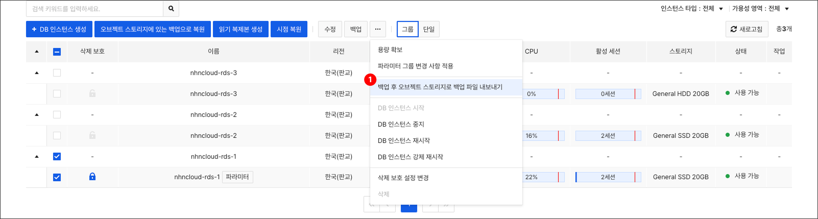This screenshot has height=219, width=818.
Task: Click nhncloud-rds-2 group name text
Action: [x=213, y=115]
